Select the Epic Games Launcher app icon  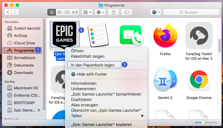click(64, 34)
